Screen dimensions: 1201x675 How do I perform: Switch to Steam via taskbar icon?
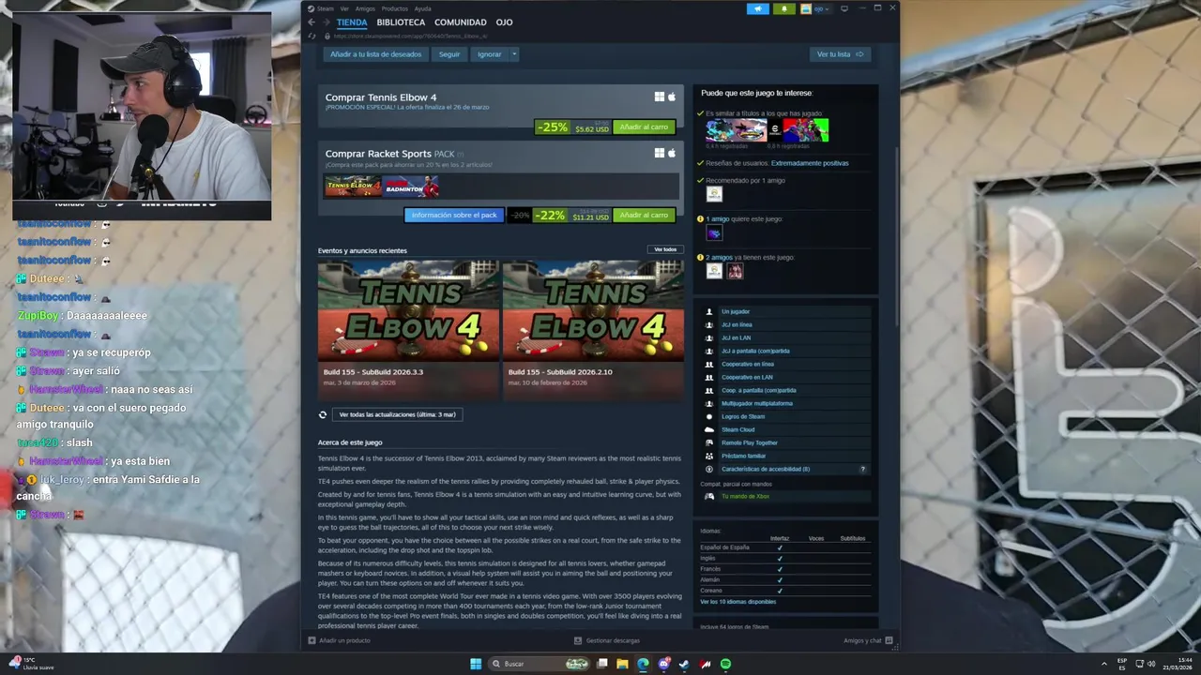tap(684, 664)
